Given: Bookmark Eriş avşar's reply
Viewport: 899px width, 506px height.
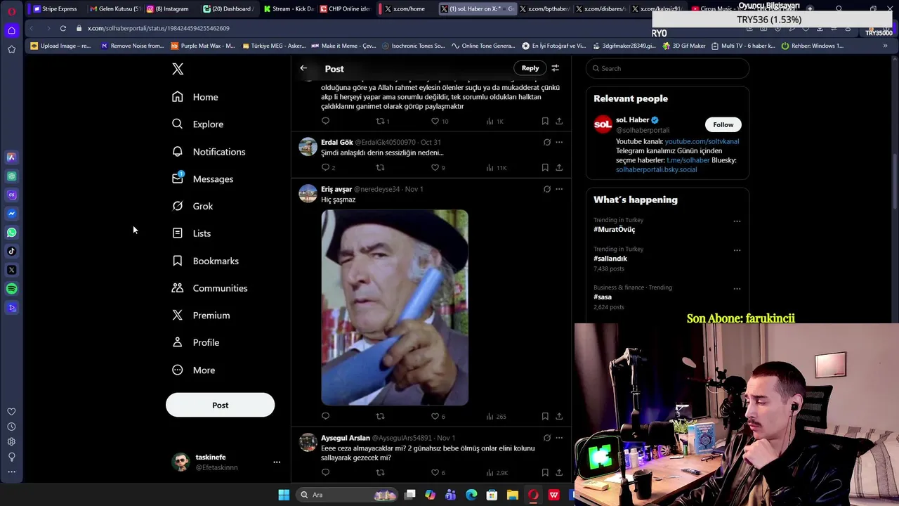Looking at the screenshot, I should 545,416.
